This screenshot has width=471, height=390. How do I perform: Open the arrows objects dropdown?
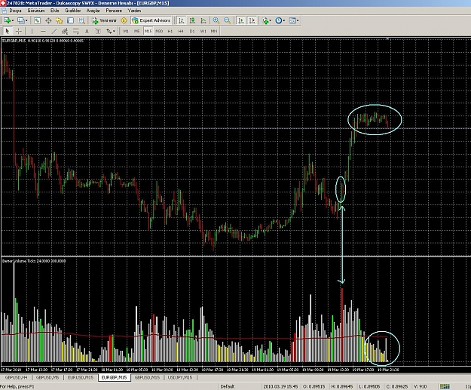(x=114, y=31)
